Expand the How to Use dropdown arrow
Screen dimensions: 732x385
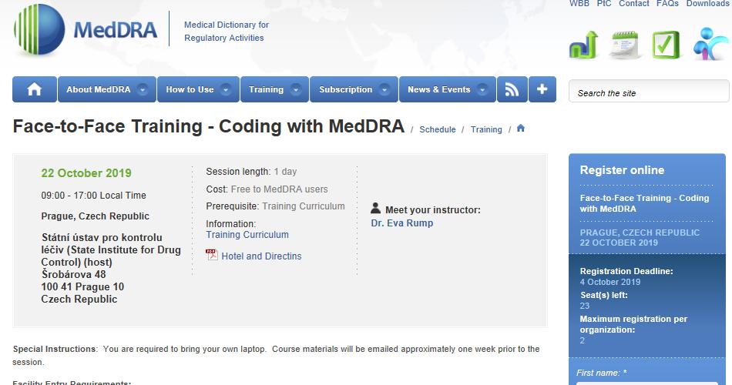click(x=226, y=89)
